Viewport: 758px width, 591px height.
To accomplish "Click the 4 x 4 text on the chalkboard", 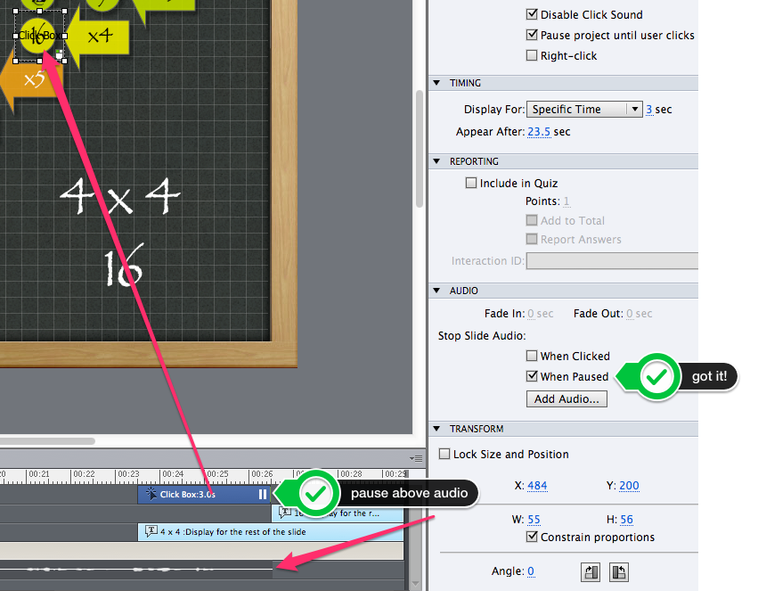I will 120,196.
